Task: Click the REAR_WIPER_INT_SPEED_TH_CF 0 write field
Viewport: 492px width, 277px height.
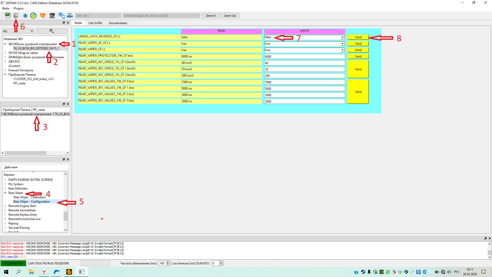Action: point(304,63)
